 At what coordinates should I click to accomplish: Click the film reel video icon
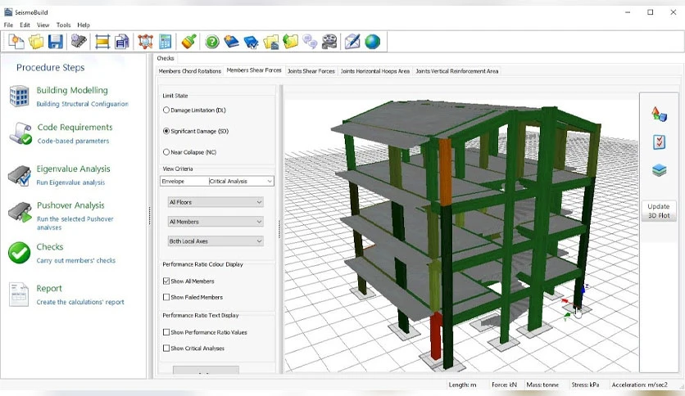coord(329,42)
